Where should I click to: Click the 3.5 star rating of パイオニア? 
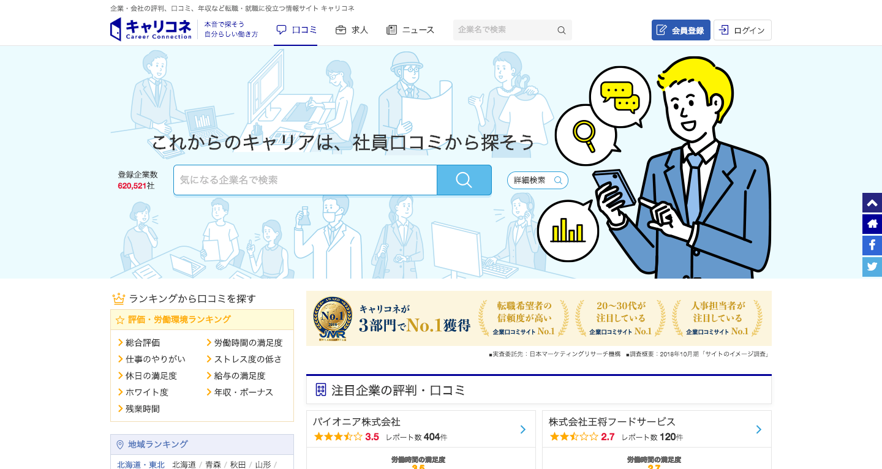click(x=347, y=437)
